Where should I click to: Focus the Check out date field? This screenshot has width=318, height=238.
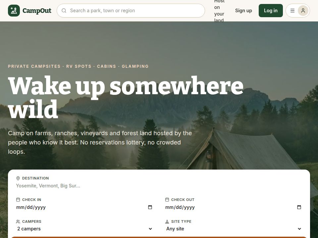point(233,207)
